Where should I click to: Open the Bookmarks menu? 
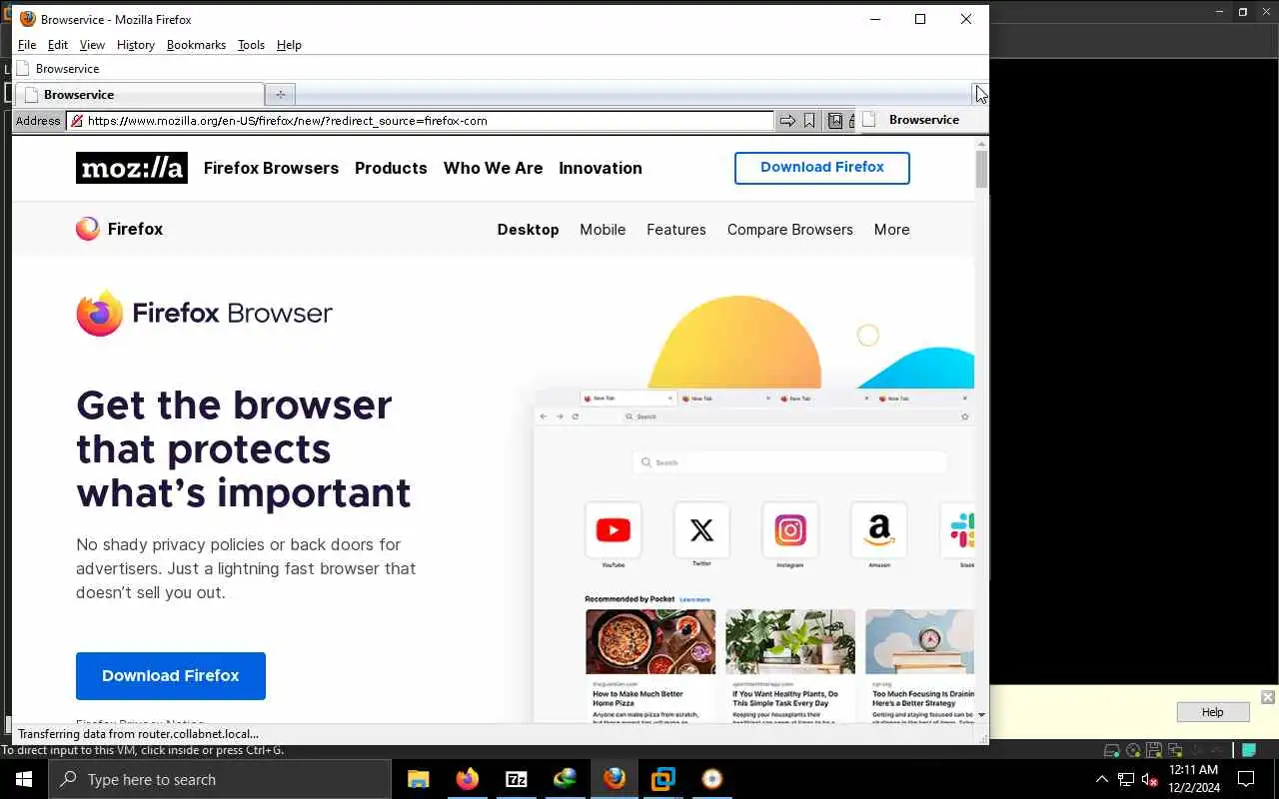coord(196,45)
